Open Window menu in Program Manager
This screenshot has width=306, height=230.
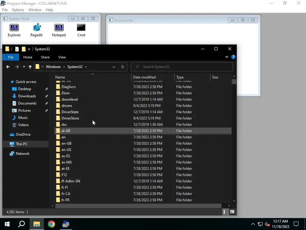(35, 10)
